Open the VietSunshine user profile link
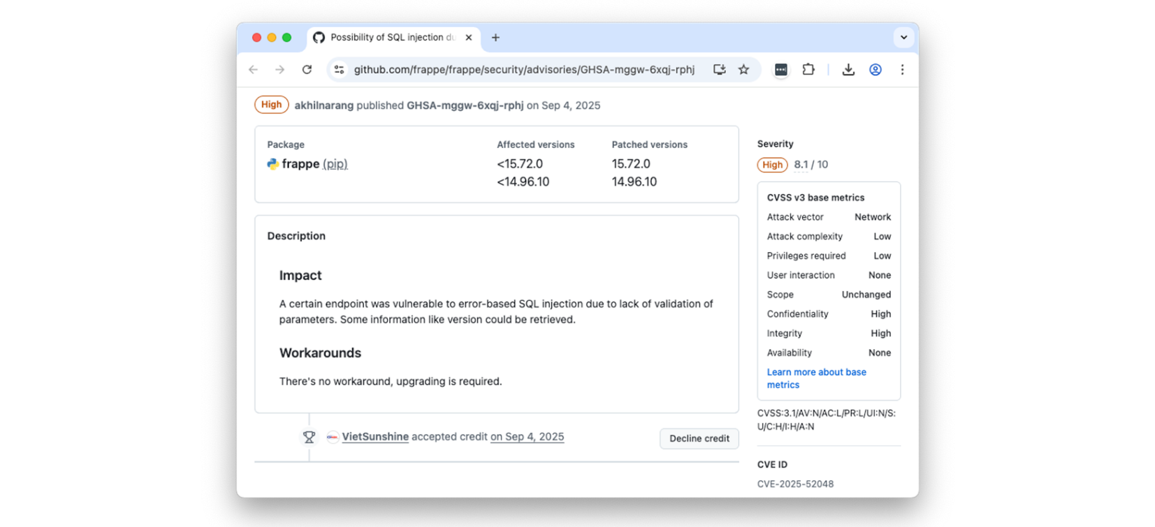This screenshot has width=1155, height=527. point(375,437)
